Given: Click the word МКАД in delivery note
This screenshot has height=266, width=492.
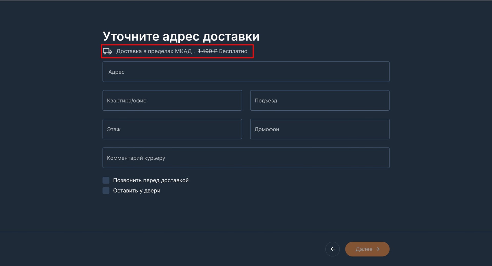Looking at the screenshot, I should (x=183, y=51).
